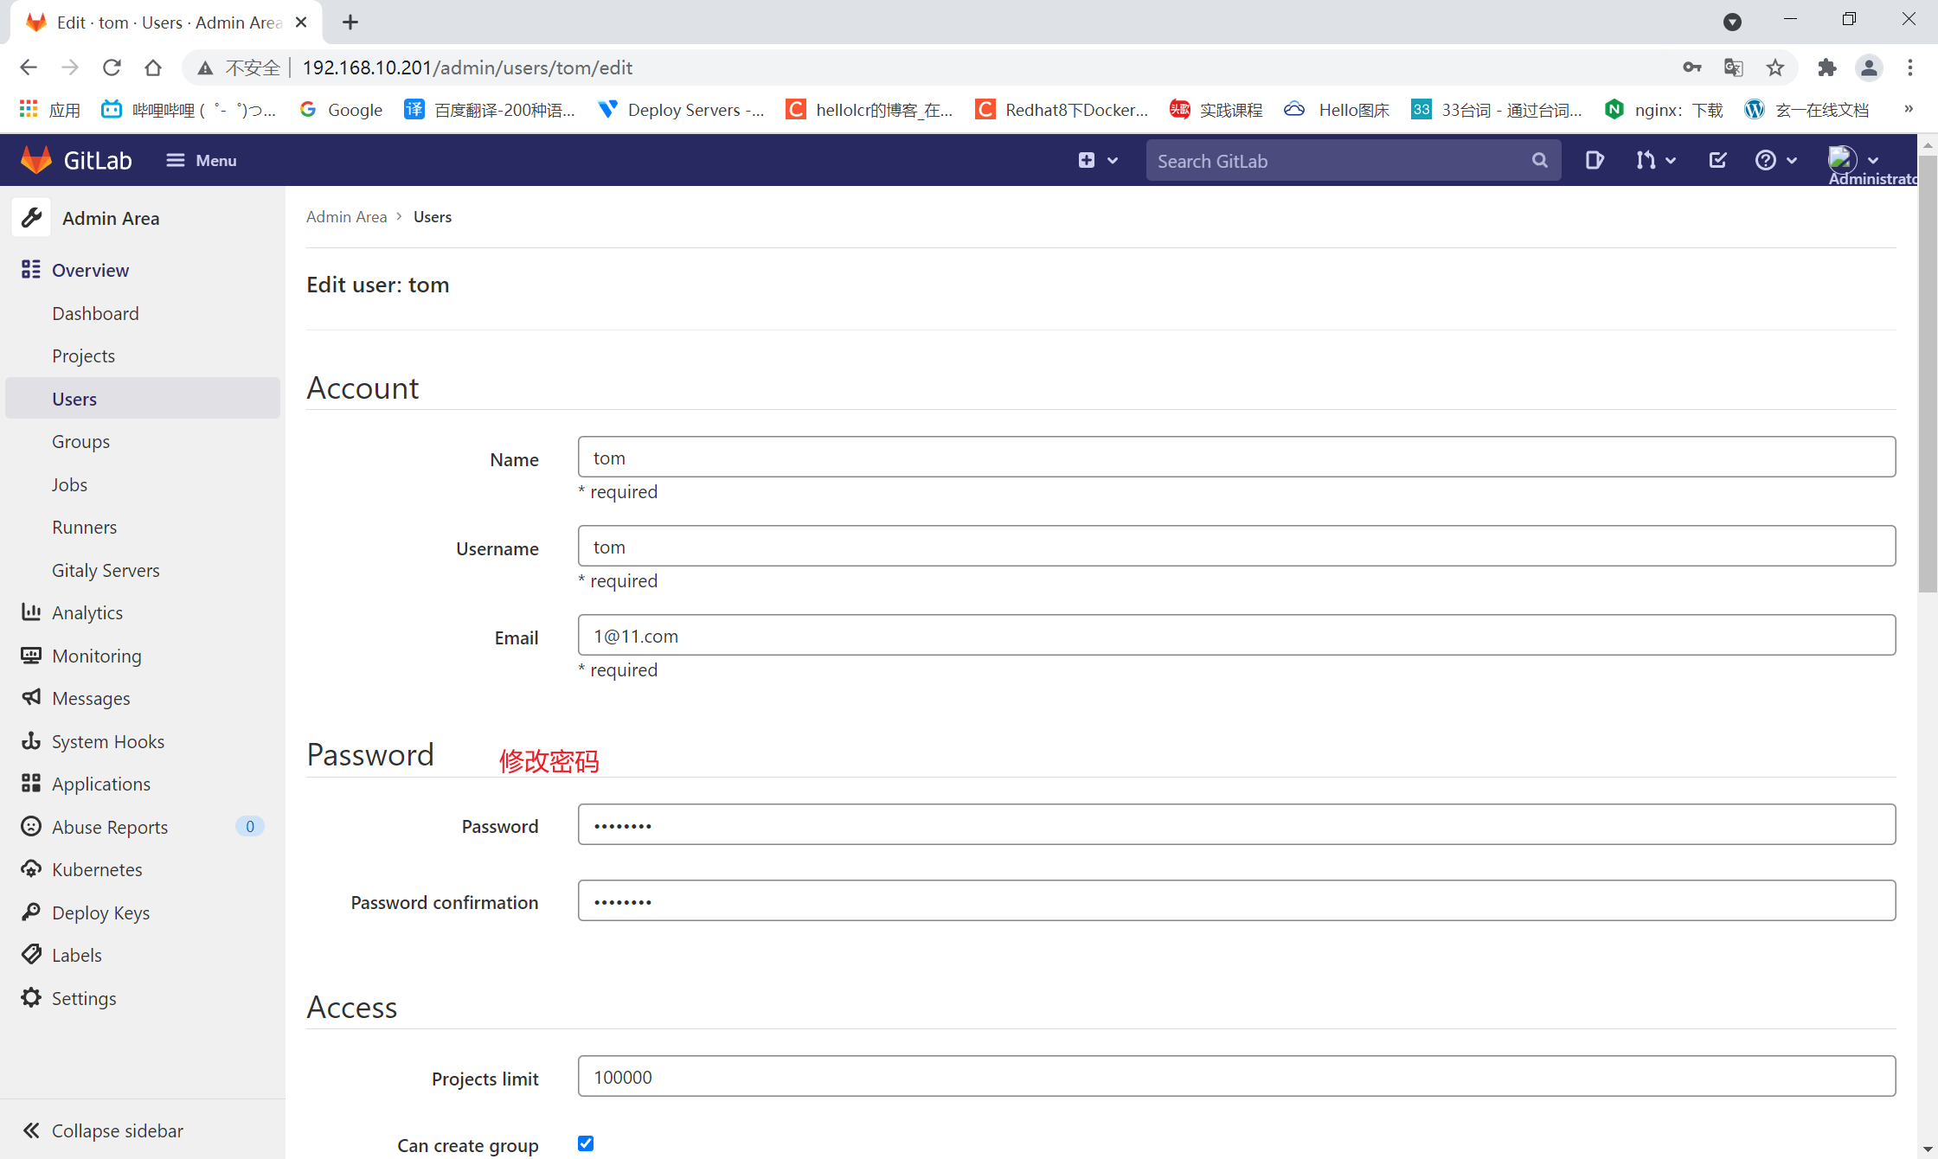Image resolution: width=1938 pixels, height=1159 pixels.
Task: Open Kubernetes in the sidebar
Action: click(x=96, y=869)
